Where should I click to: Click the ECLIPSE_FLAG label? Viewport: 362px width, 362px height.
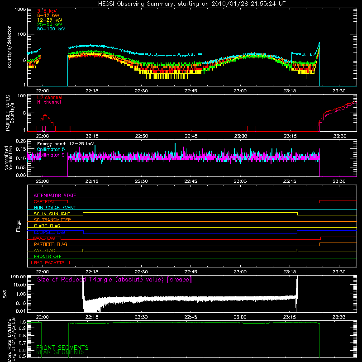(x=49, y=232)
